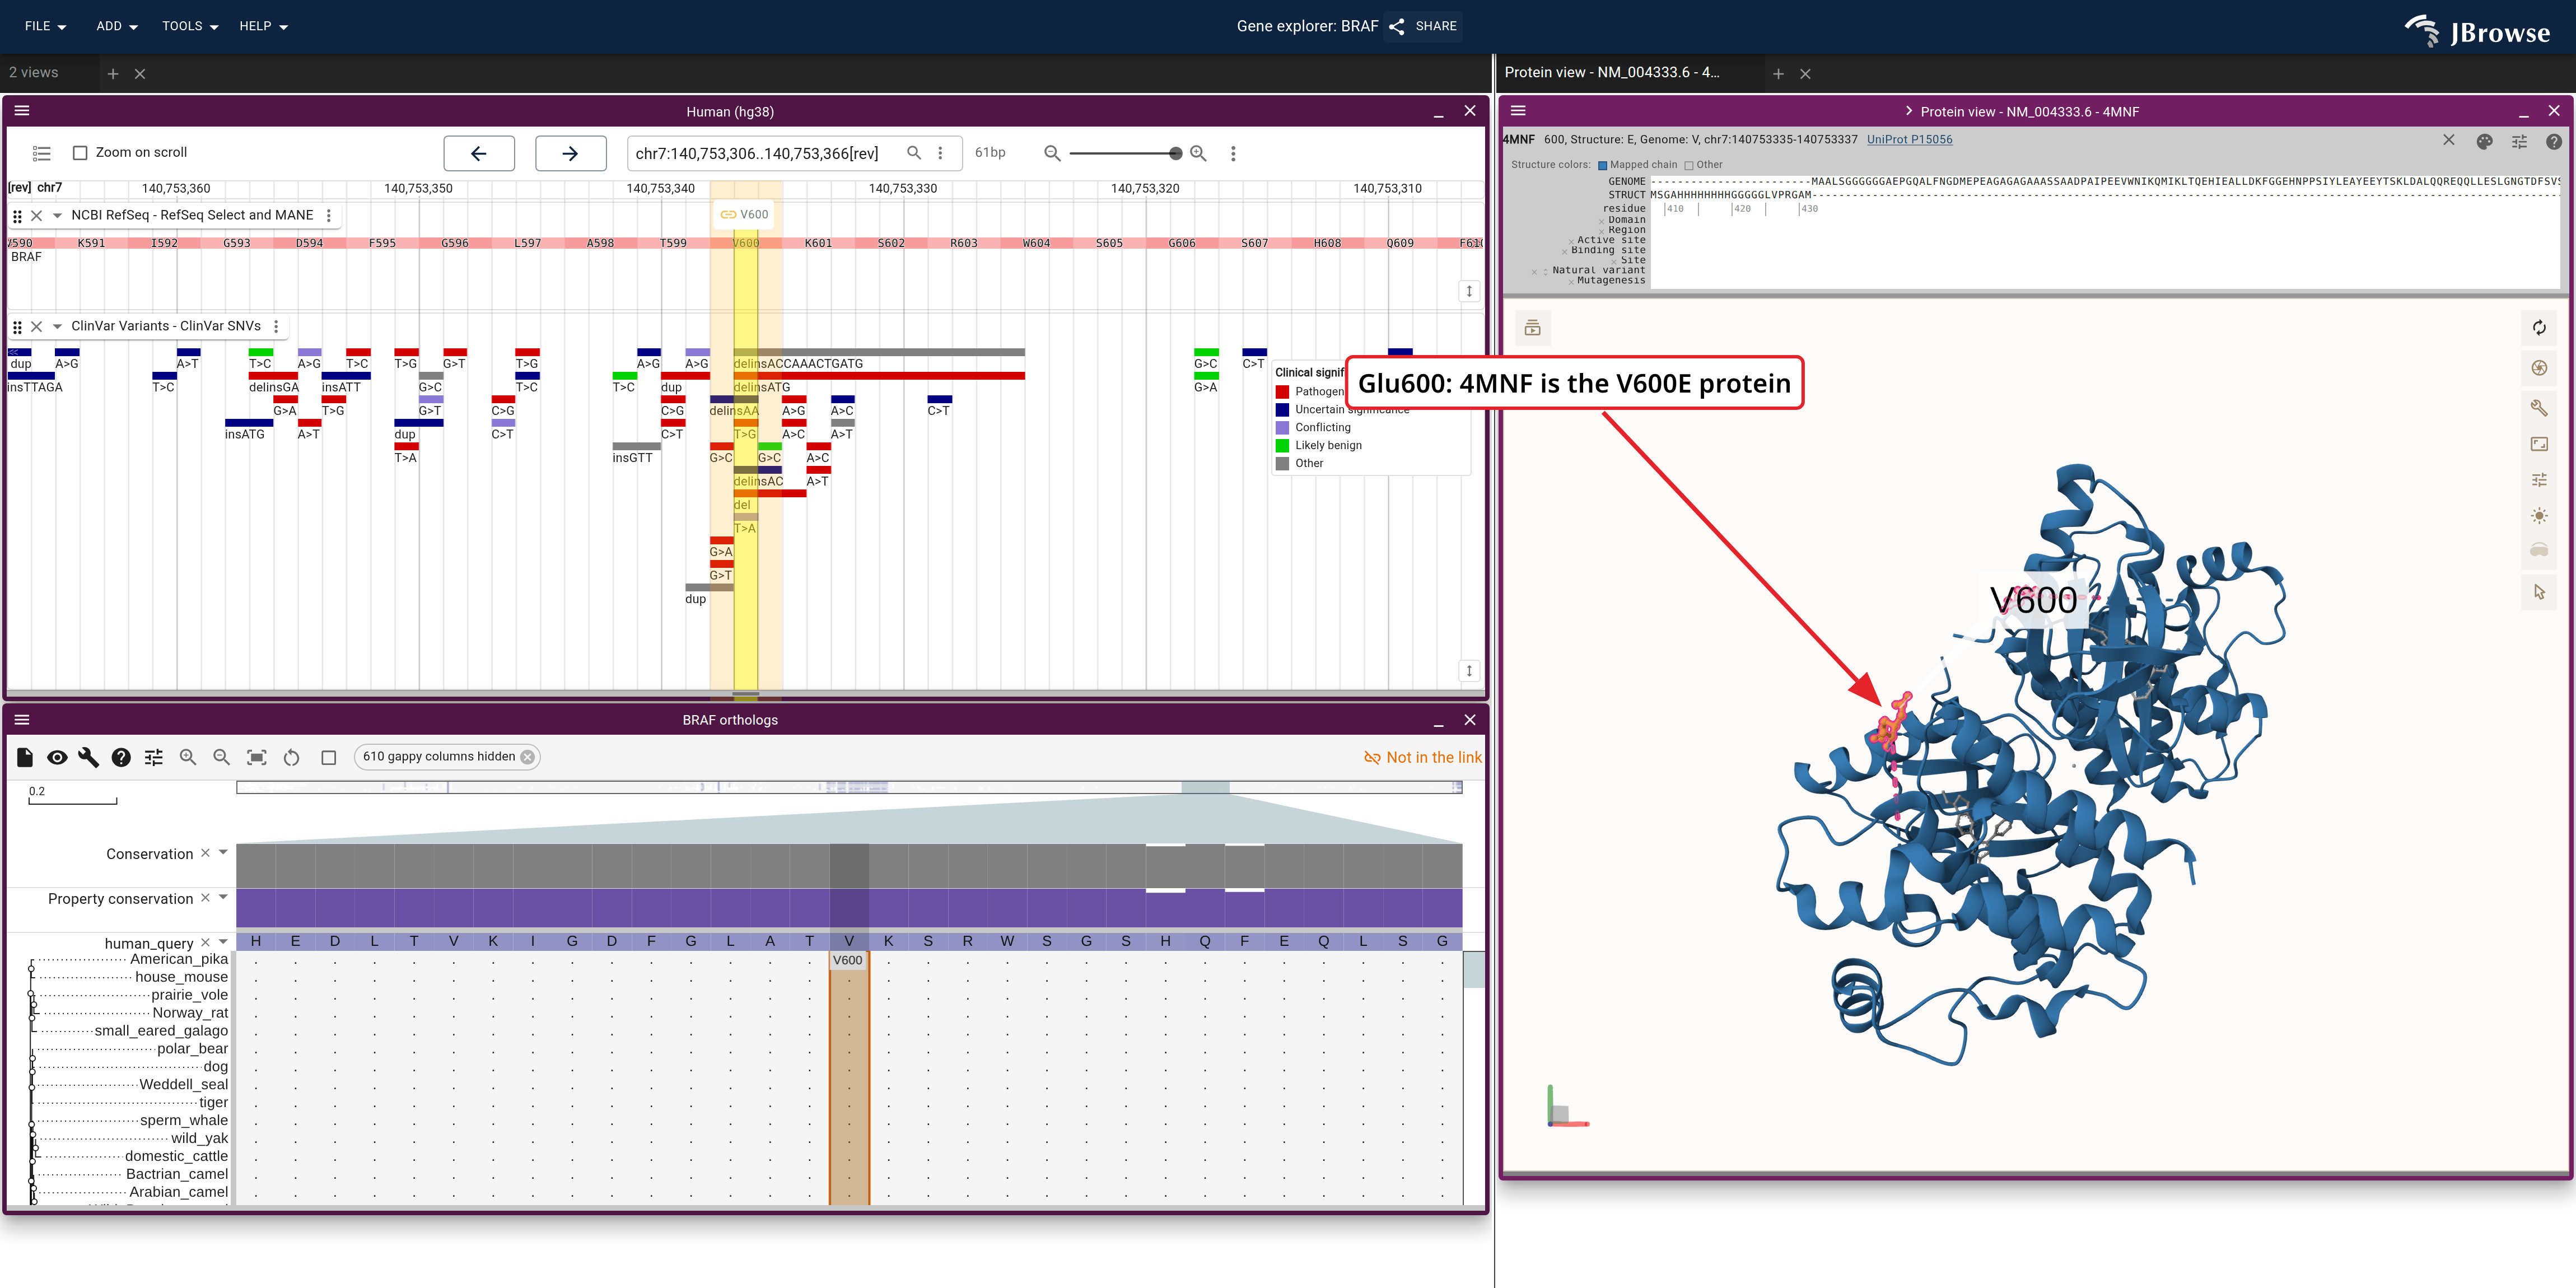This screenshot has height=1288, width=2576.
Task: Open ADD menu
Action: pyautogui.click(x=116, y=26)
